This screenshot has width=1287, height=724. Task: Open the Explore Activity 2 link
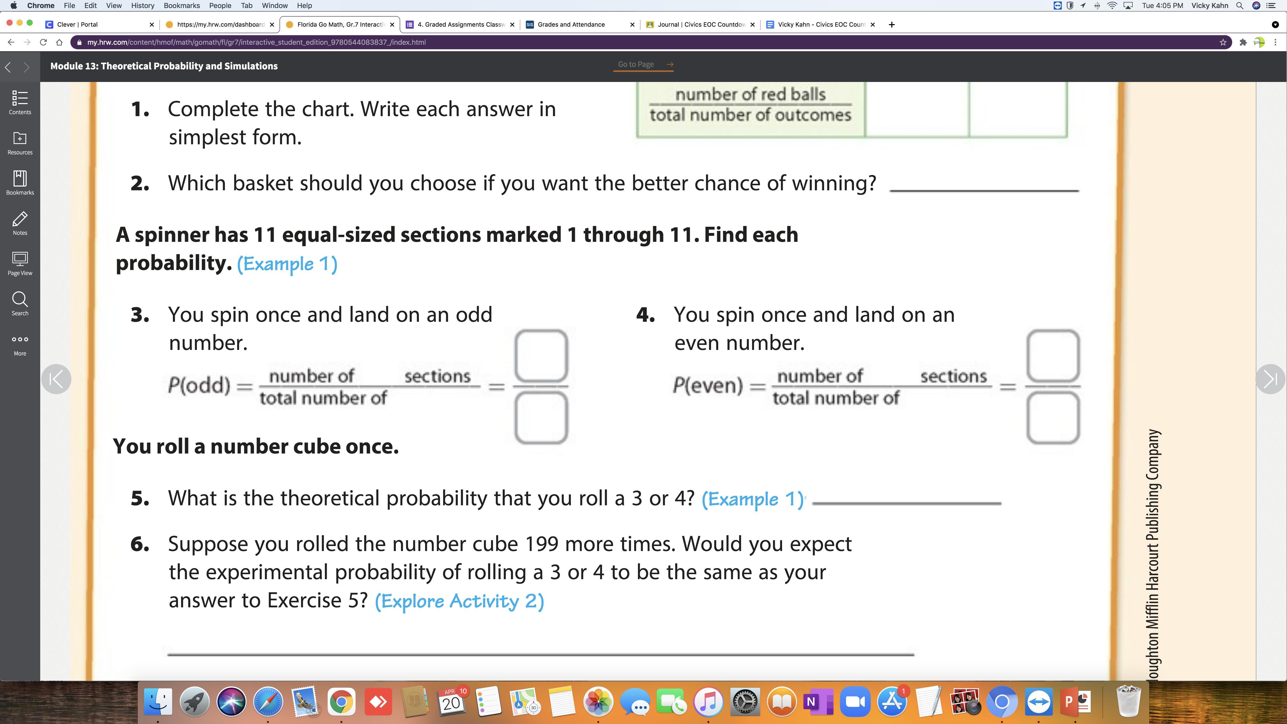pos(459,601)
